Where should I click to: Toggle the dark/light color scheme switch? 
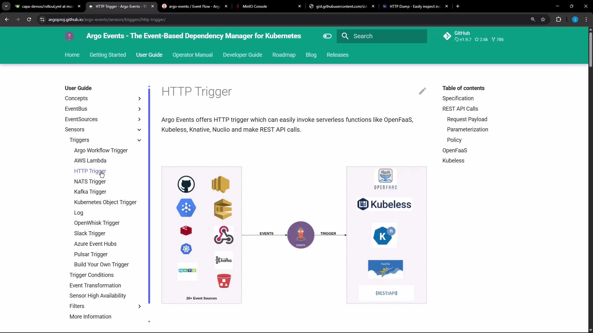click(x=327, y=36)
